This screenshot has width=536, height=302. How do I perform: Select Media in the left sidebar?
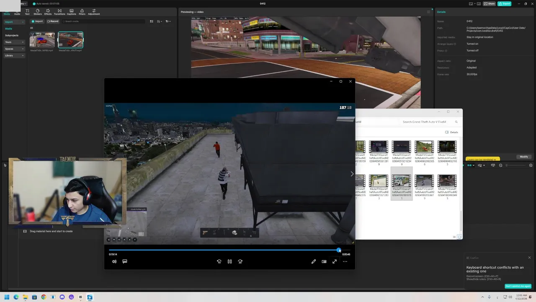(x=8, y=29)
